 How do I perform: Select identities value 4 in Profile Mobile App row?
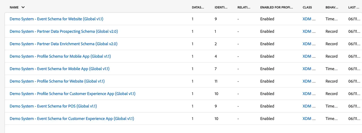(216, 56)
